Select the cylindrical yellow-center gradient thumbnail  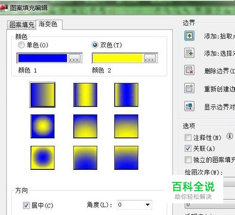coord(85,95)
